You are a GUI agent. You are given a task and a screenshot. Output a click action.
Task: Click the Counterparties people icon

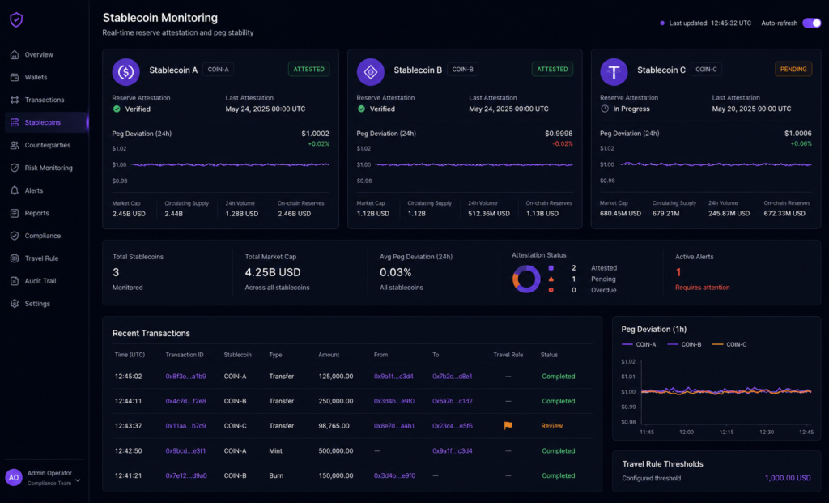pos(15,145)
